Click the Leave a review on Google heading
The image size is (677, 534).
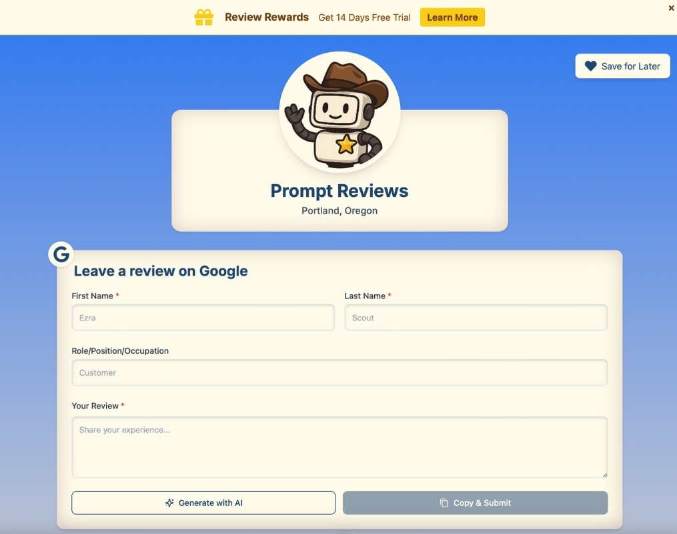161,271
